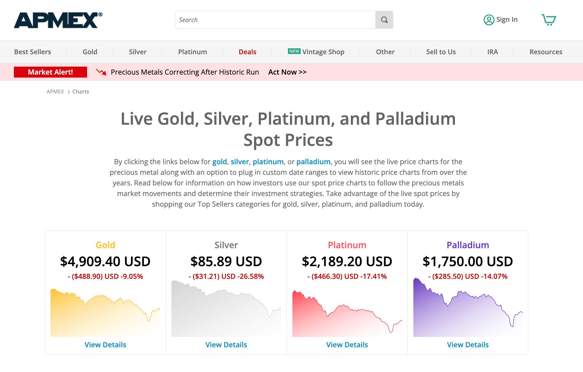The width and height of the screenshot is (583, 372).
Task: Type in the Search input field
Action: pyautogui.click(x=275, y=20)
